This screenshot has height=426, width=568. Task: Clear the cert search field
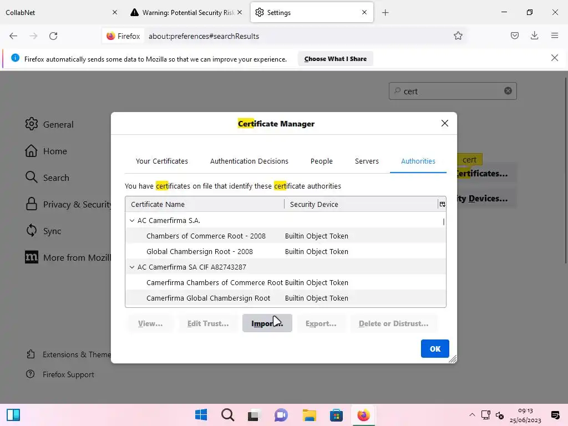[x=508, y=91]
